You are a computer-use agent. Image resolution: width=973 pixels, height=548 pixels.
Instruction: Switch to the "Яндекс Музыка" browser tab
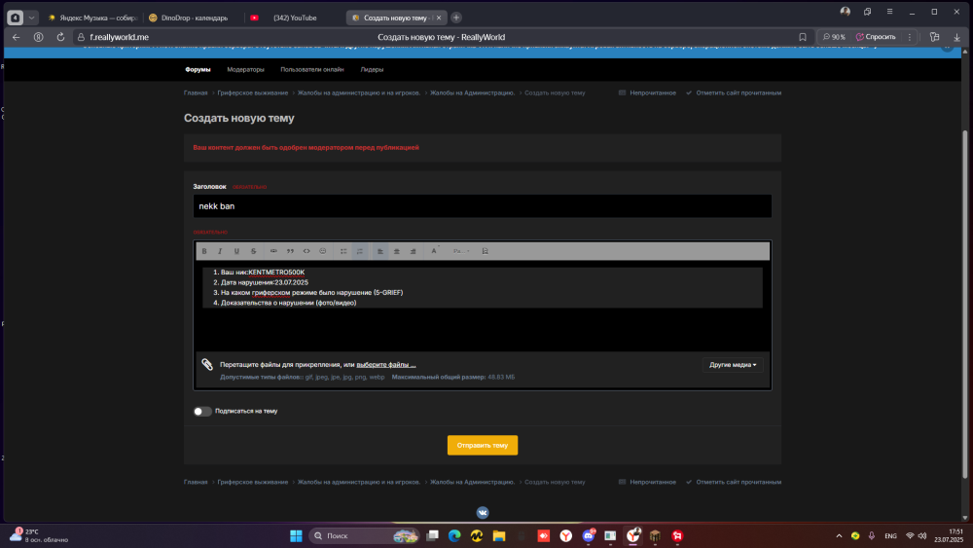coord(93,18)
